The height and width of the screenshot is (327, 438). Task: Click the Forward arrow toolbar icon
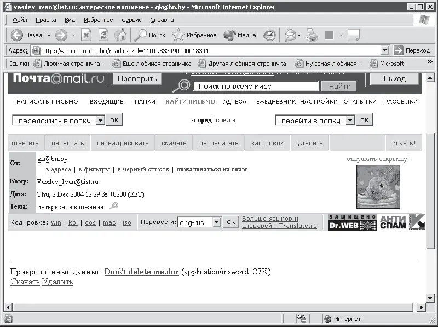coord(61,35)
